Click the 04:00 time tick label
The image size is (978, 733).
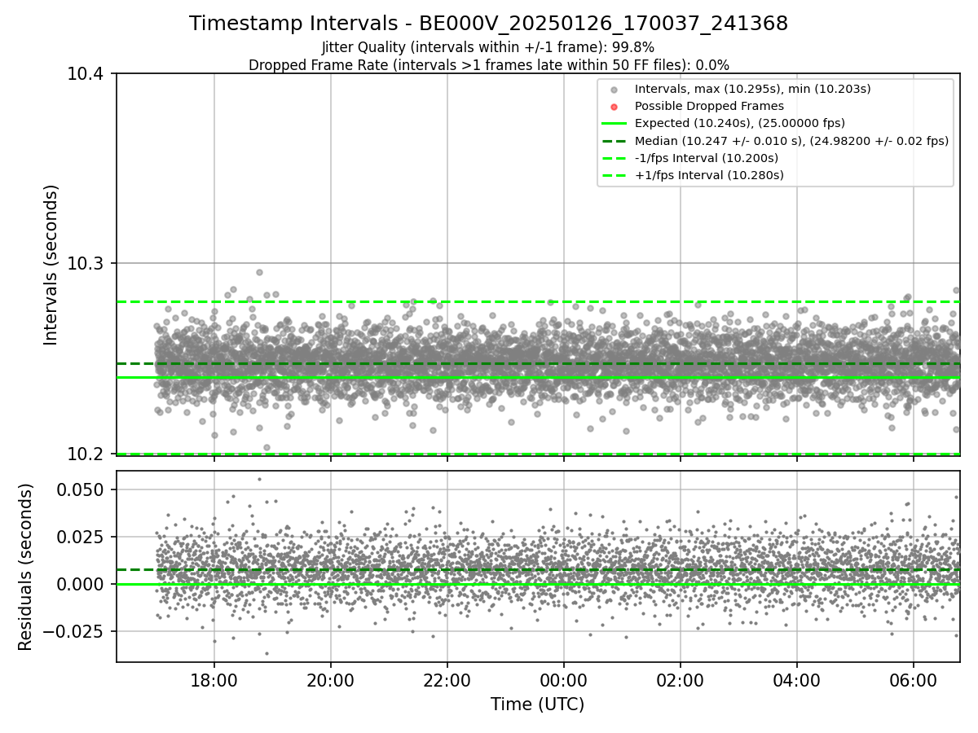coord(797,680)
